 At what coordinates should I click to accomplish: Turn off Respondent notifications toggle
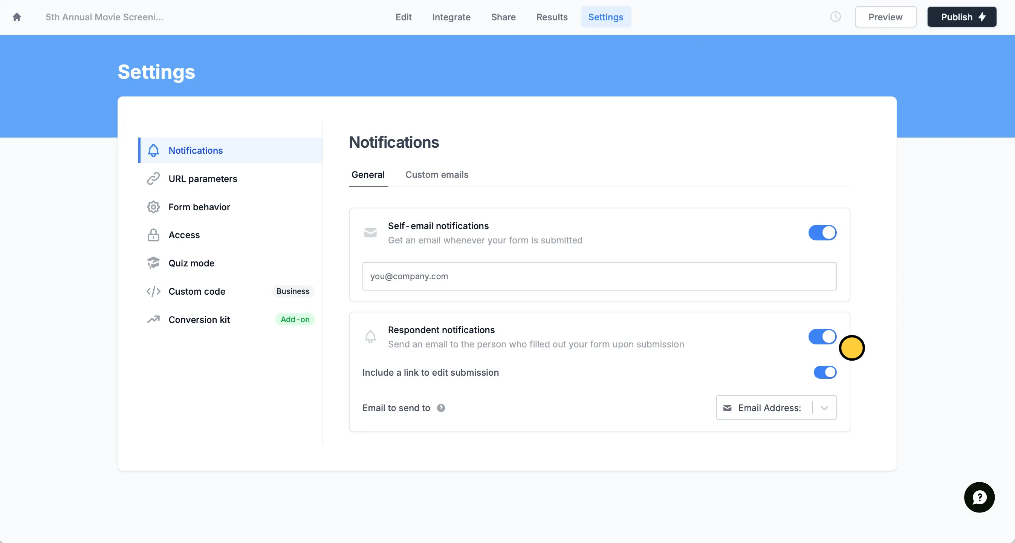click(822, 337)
